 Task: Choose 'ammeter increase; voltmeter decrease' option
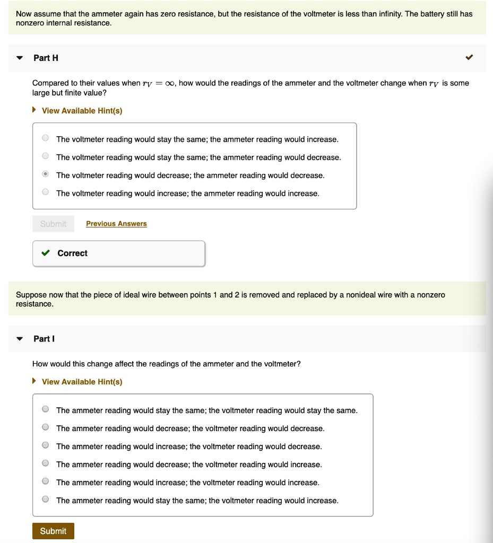point(46,446)
